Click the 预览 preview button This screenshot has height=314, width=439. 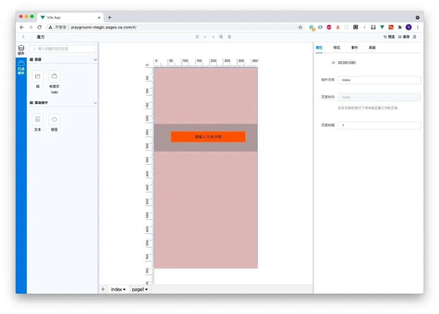coord(389,37)
